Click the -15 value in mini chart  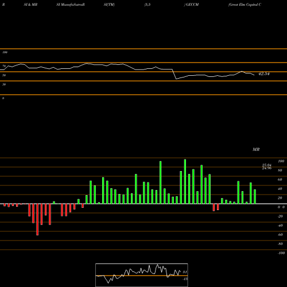click(x=185, y=279)
